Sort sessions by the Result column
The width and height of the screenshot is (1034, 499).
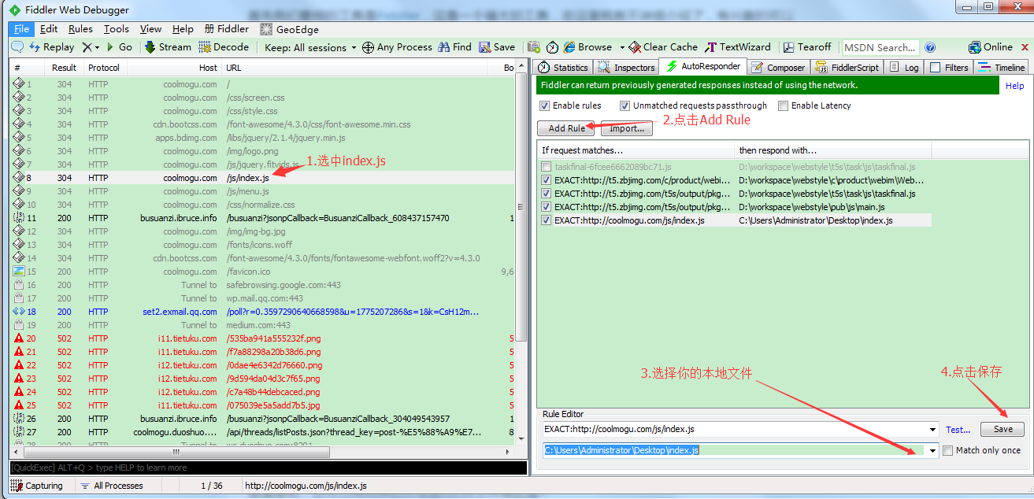click(x=64, y=68)
